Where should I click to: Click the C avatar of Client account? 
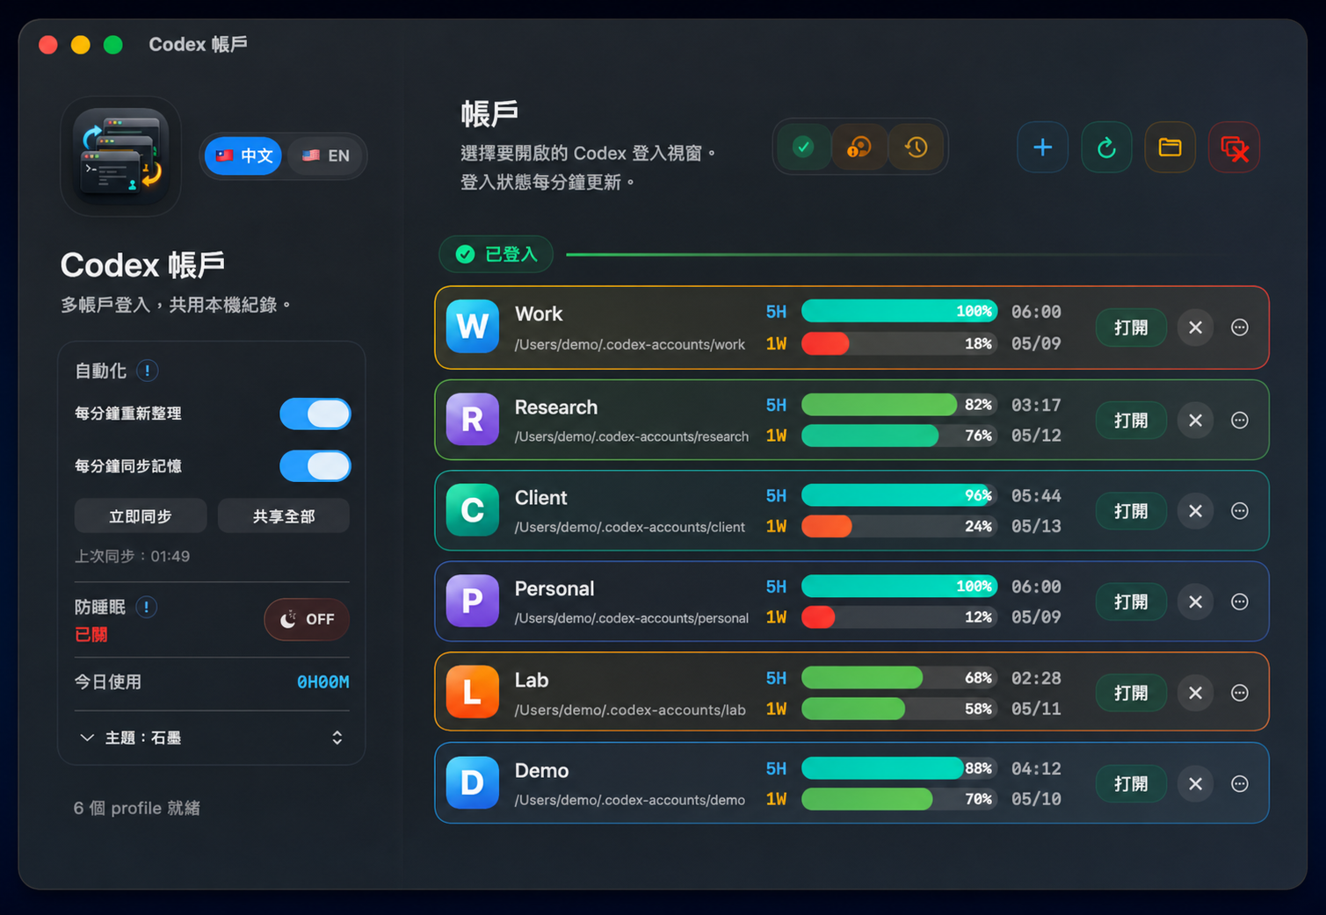[473, 510]
